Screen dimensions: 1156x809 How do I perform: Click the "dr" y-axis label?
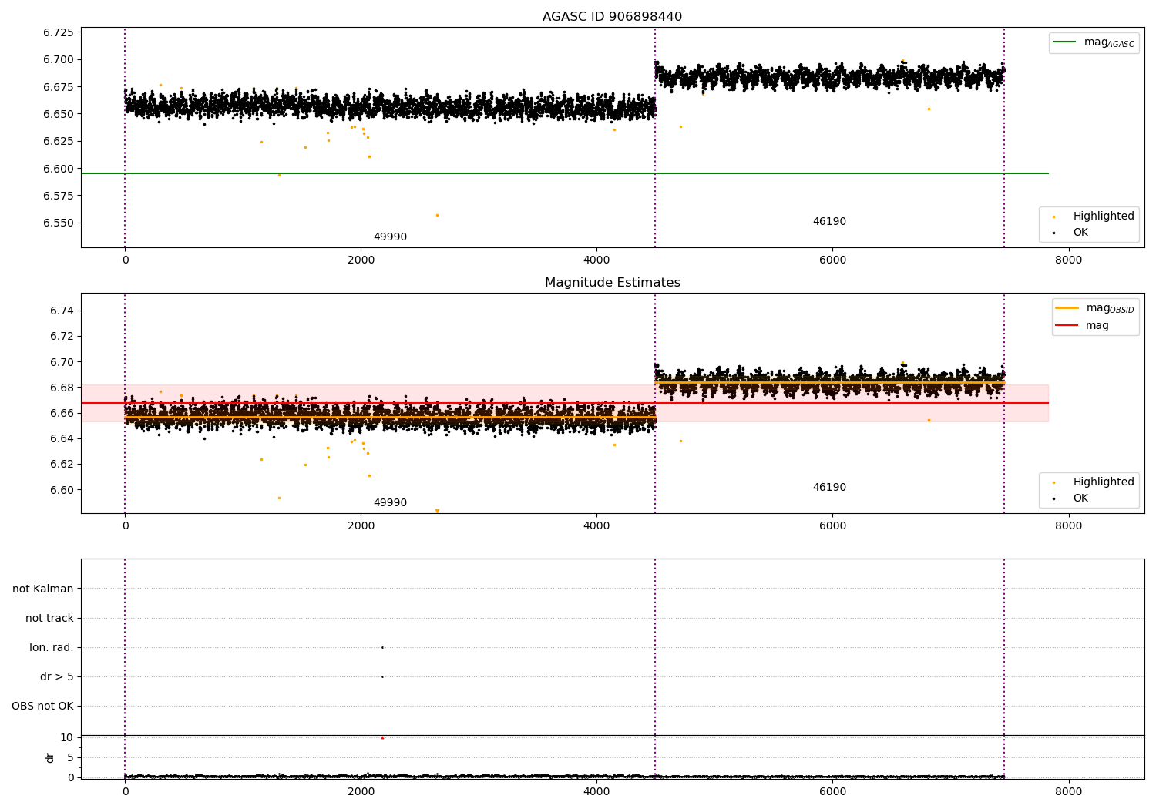point(50,757)
